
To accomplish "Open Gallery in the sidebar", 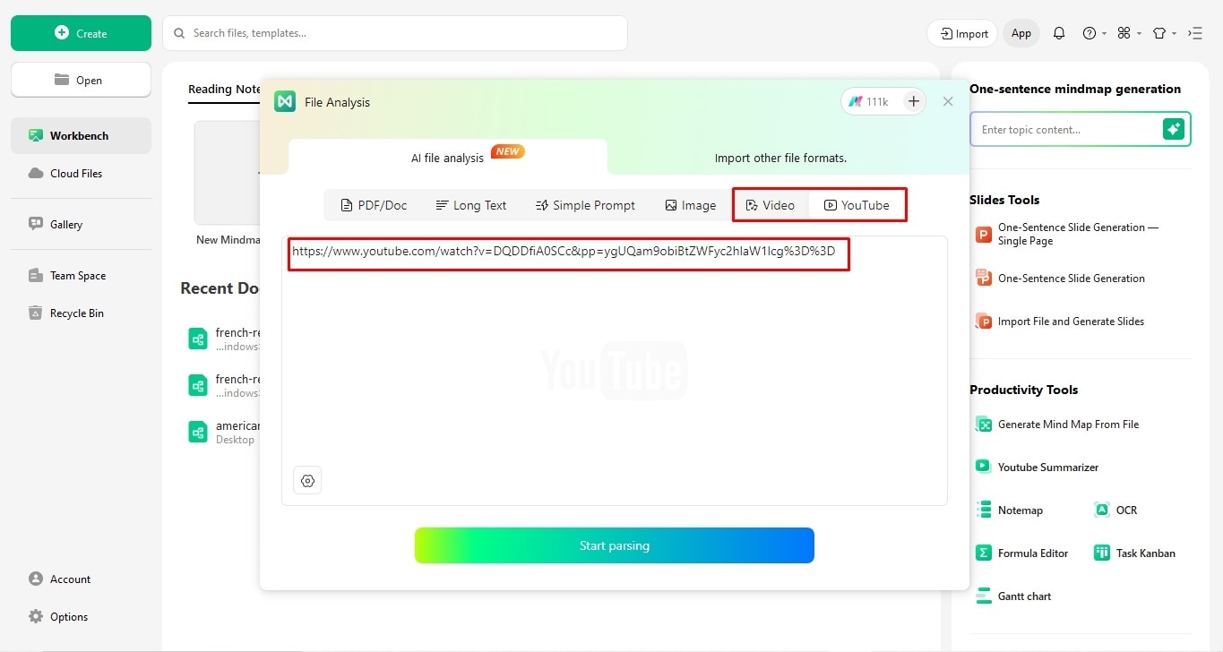I will coord(81,225).
